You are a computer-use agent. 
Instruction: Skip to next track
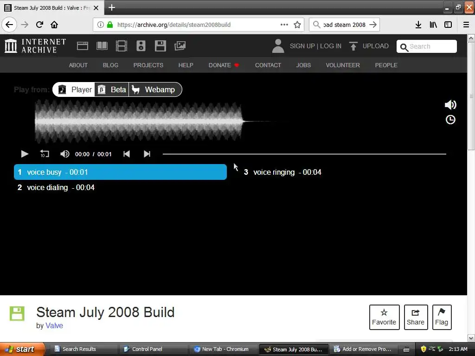[147, 154]
